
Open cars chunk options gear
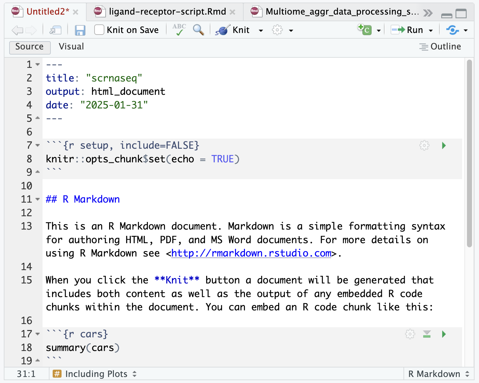pyautogui.click(x=410, y=334)
